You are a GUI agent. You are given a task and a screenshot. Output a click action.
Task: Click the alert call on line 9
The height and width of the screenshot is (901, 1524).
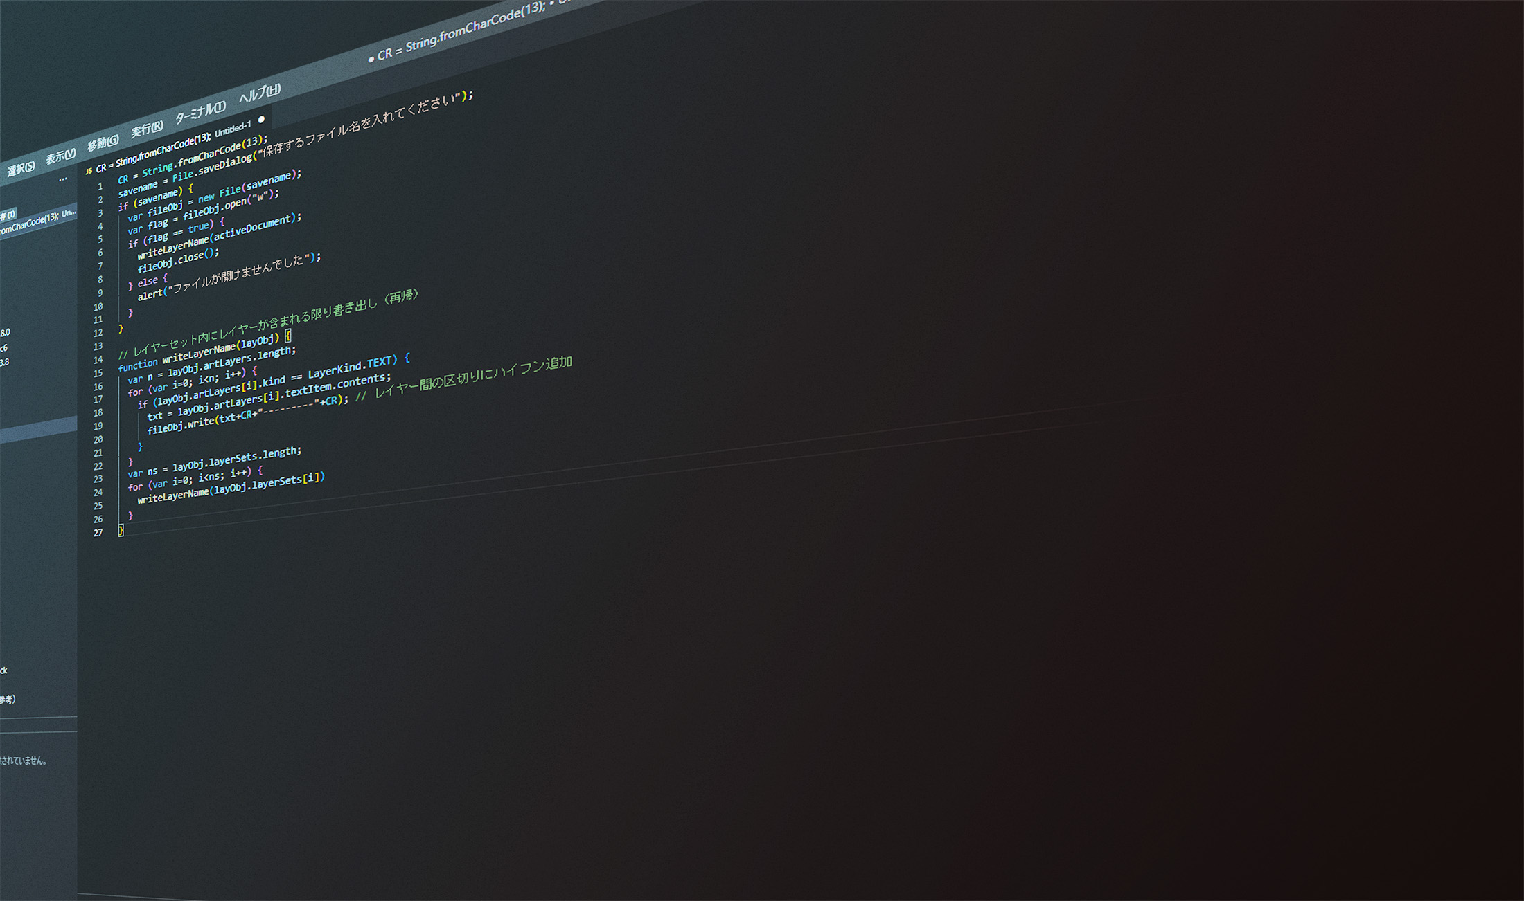(x=150, y=295)
